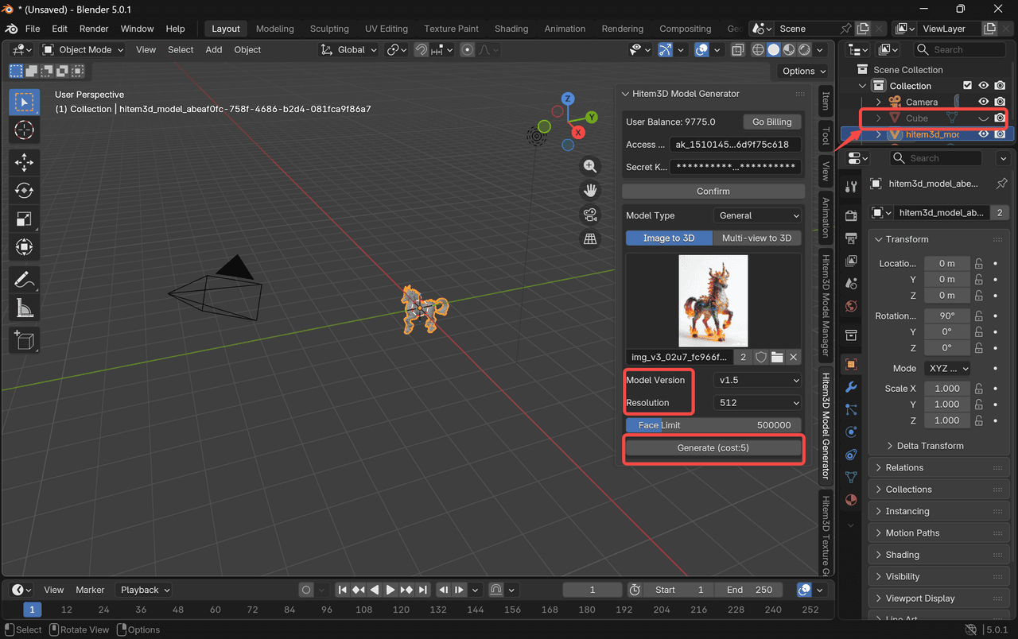Select the Add Cube tool
Screen dimensions: 1018x639
pyautogui.click(x=24, y=340)
